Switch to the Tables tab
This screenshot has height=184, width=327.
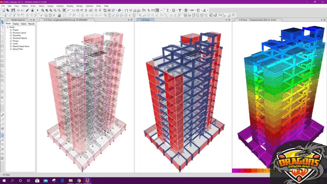(x=23, y=24)
